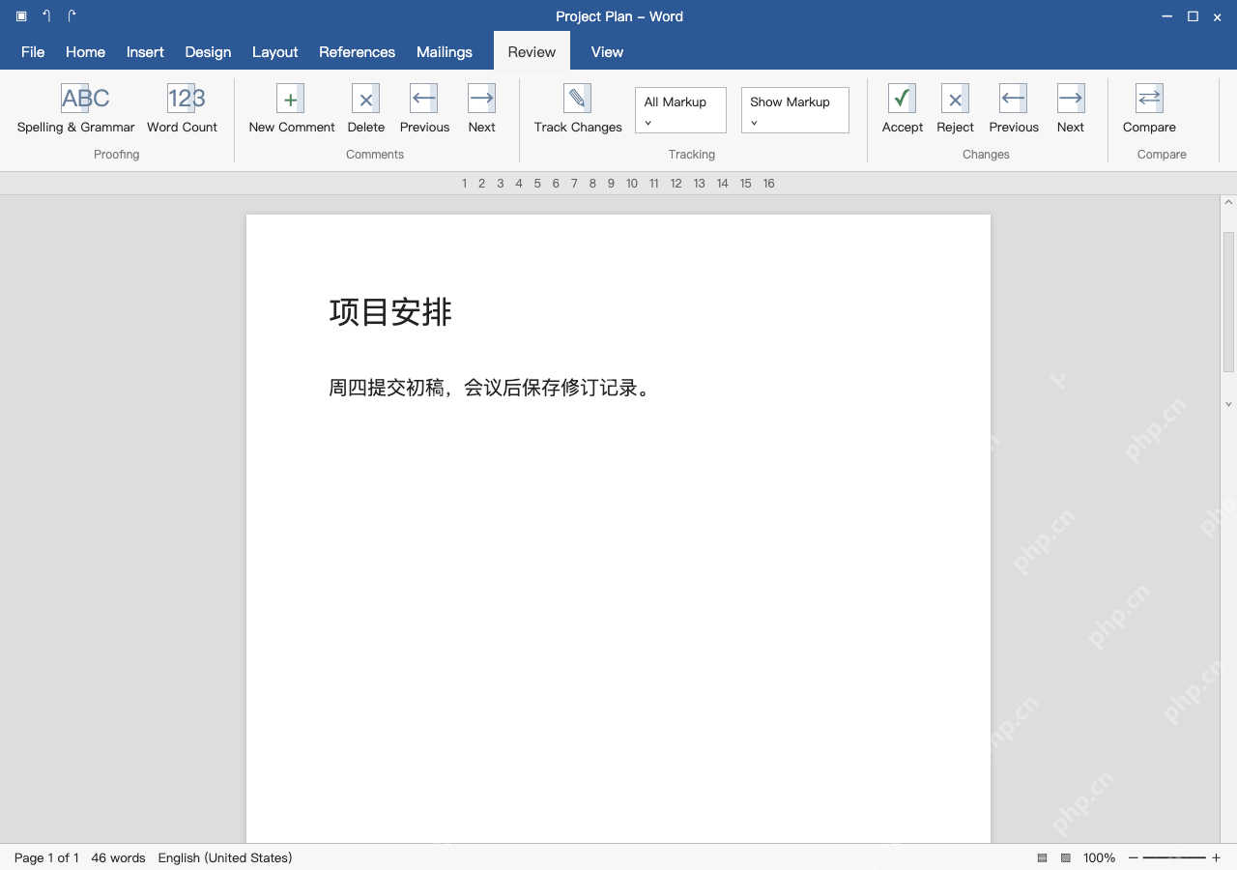Switch to the first view layout icon in status bar

[x=1042, y=857]
